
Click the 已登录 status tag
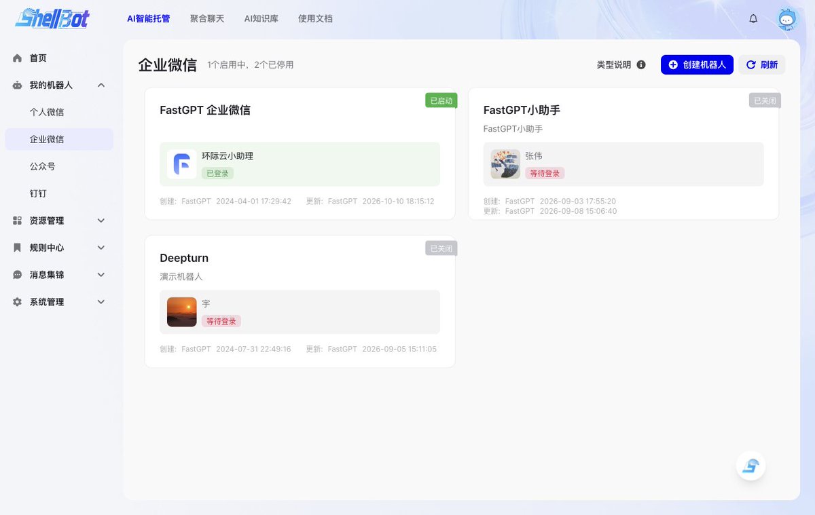click(x=217, y=174)
